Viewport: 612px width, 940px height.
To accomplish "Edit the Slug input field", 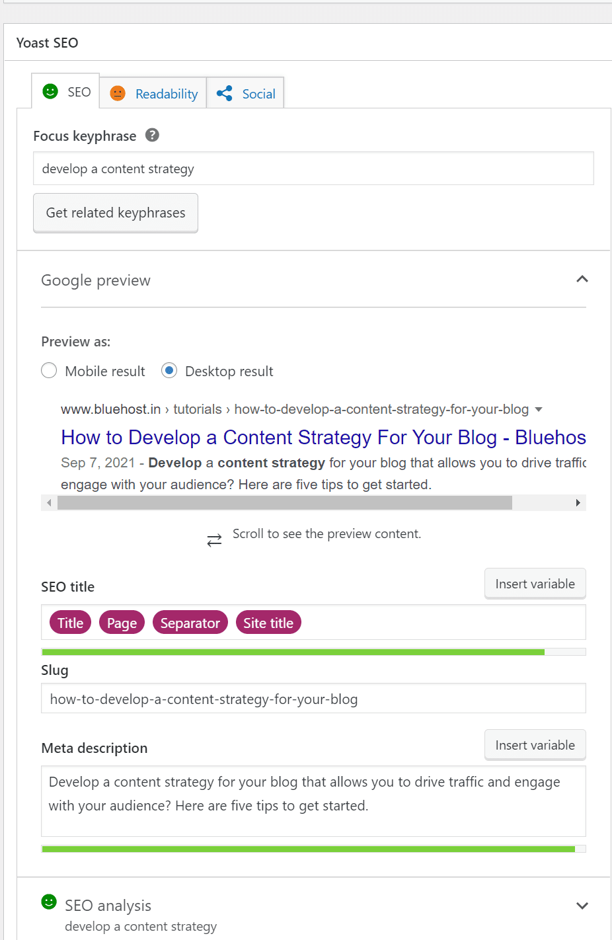I will 313,699.
